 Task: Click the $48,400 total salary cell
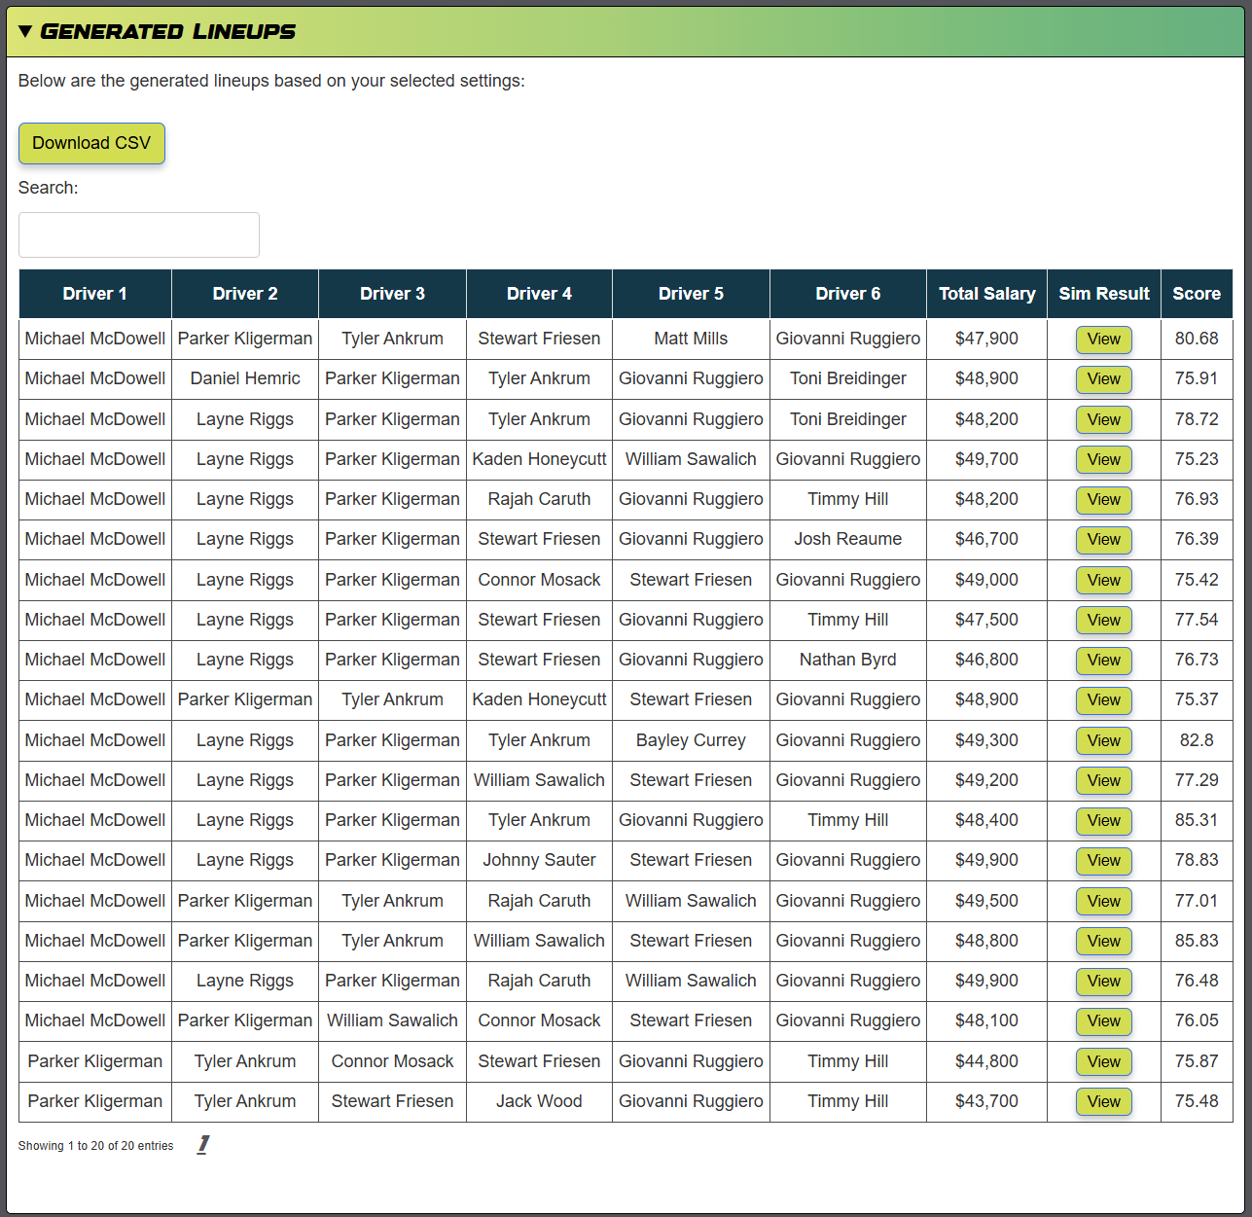click(x=986, y=820)
